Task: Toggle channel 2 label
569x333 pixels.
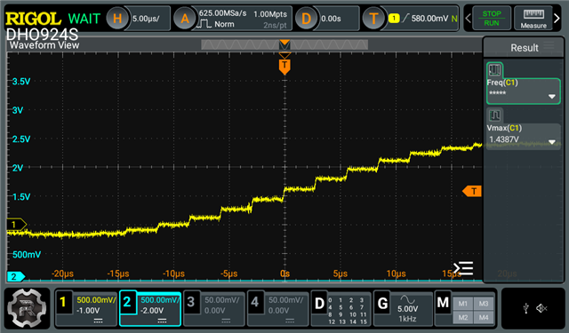Action: [127, 302]
